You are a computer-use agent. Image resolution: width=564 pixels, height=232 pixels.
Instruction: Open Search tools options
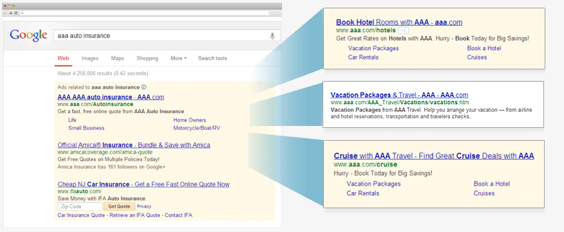pos(212,58)
